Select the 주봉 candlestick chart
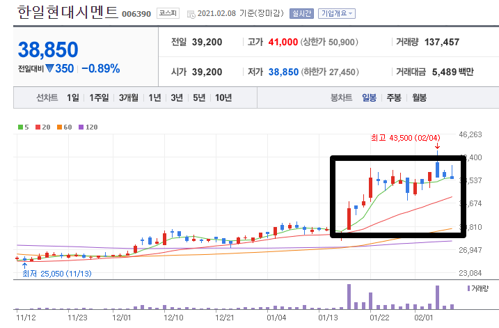499x328 pixels. (394, 97)
